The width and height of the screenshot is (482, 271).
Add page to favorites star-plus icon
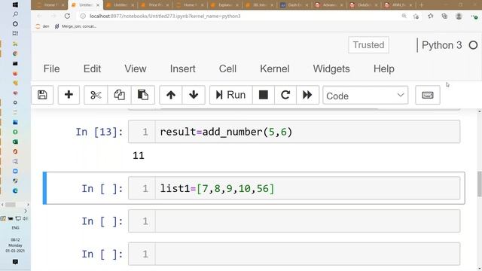coord(416,17)
